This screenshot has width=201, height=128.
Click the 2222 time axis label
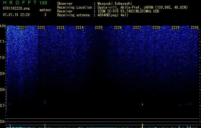click(41, 28)
